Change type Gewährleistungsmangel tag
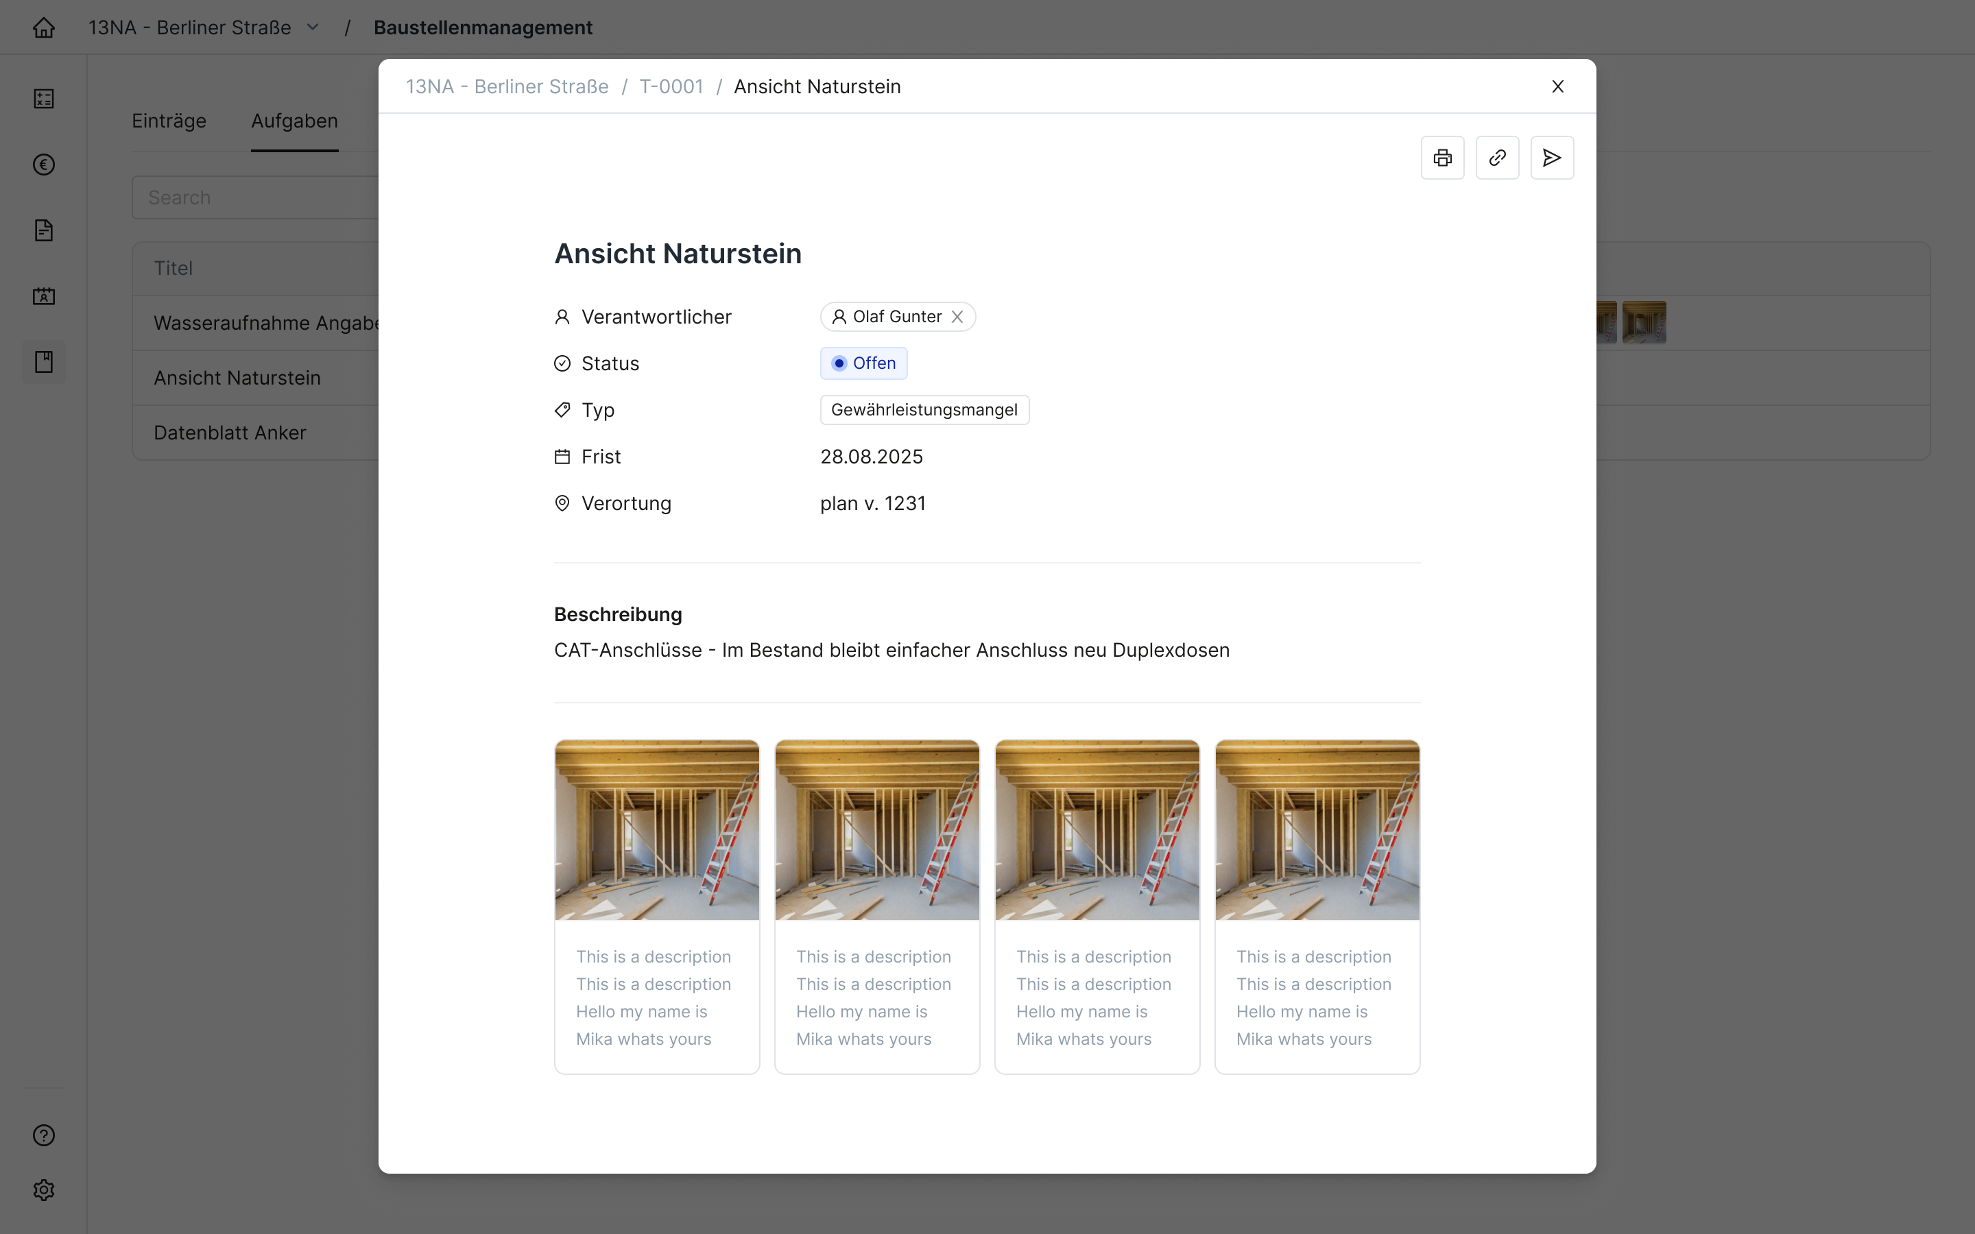 click(924, 410)
